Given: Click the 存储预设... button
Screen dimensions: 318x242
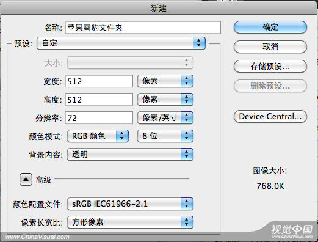Looking at the screenshot, I should point(270,66).
